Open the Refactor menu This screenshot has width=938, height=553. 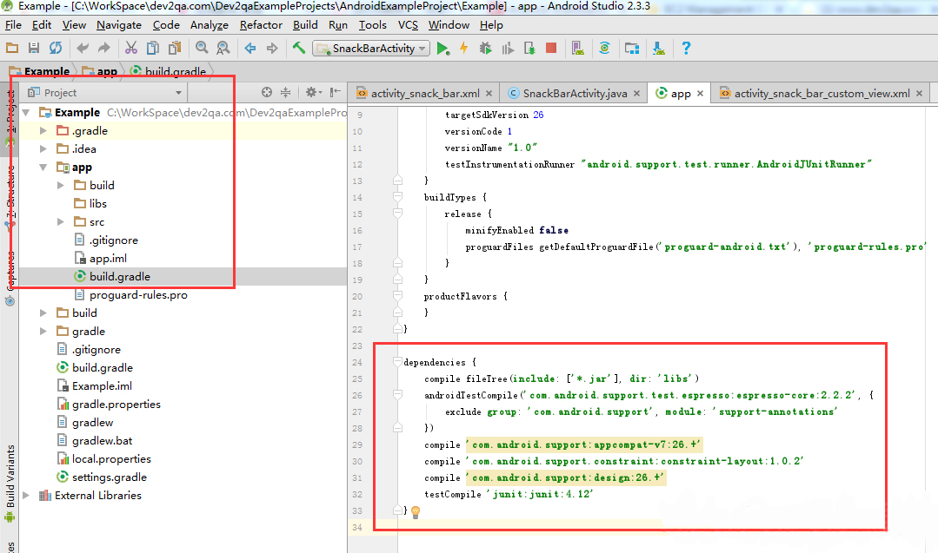261,25
